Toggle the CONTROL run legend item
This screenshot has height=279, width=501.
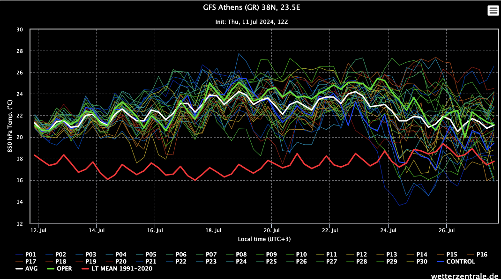click(456, 261)
